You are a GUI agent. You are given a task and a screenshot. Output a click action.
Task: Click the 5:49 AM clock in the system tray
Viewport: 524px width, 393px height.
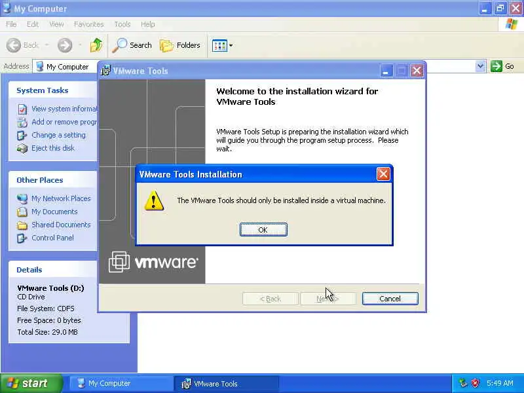500,383
